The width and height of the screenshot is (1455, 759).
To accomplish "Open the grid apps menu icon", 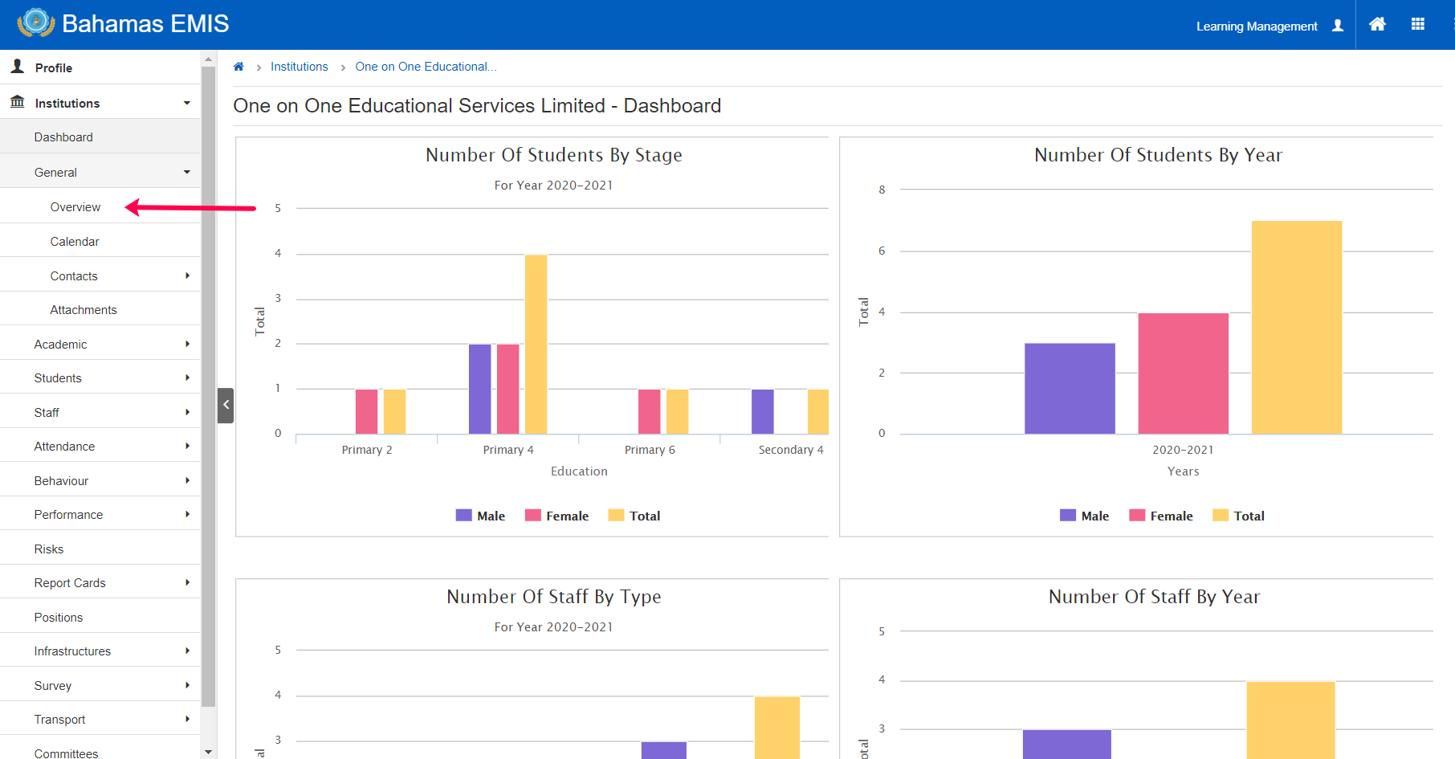I will [1418, 24].
